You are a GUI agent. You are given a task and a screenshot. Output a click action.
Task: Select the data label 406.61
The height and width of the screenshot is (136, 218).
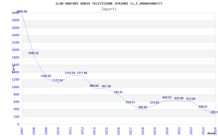[203, 107]
